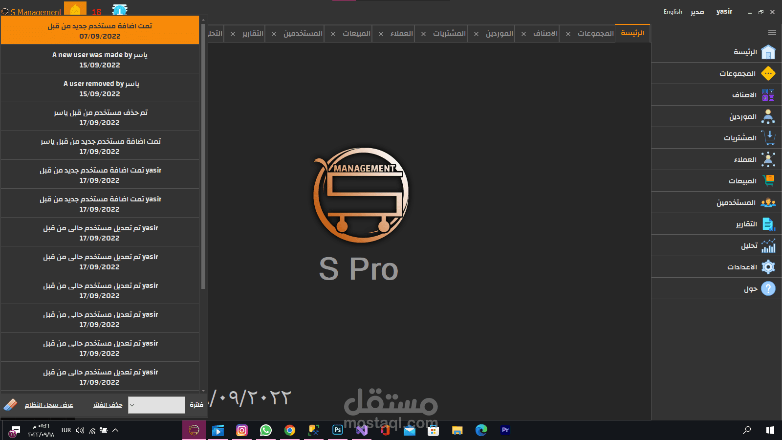This screenshot has width=782, height=440.
Task: Close the المستخدمين tab
Action: point(274,34)
